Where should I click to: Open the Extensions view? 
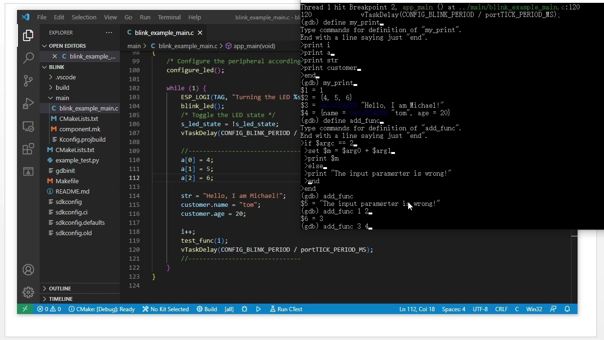[28, 149]
